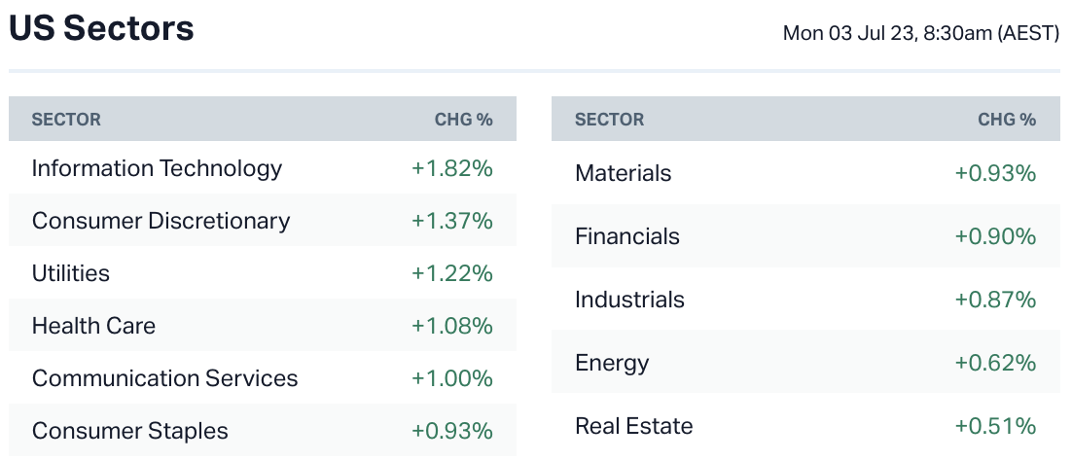
Task: Click the Information Technology sector row
Action: 157,168
